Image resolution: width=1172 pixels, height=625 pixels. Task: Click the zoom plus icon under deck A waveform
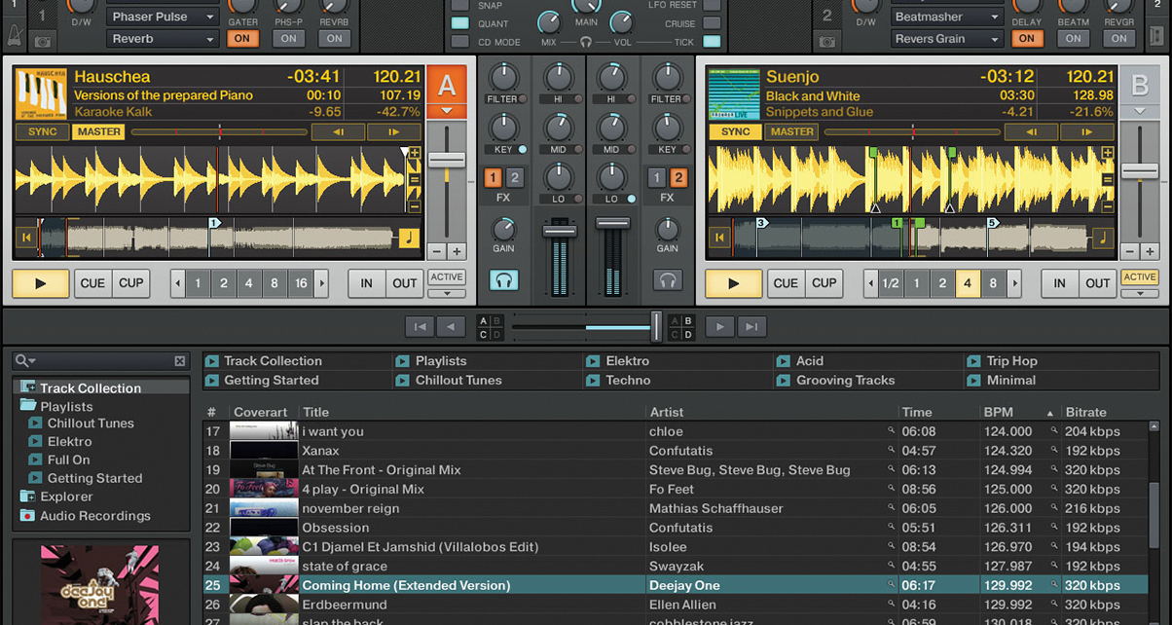(456, 251)
